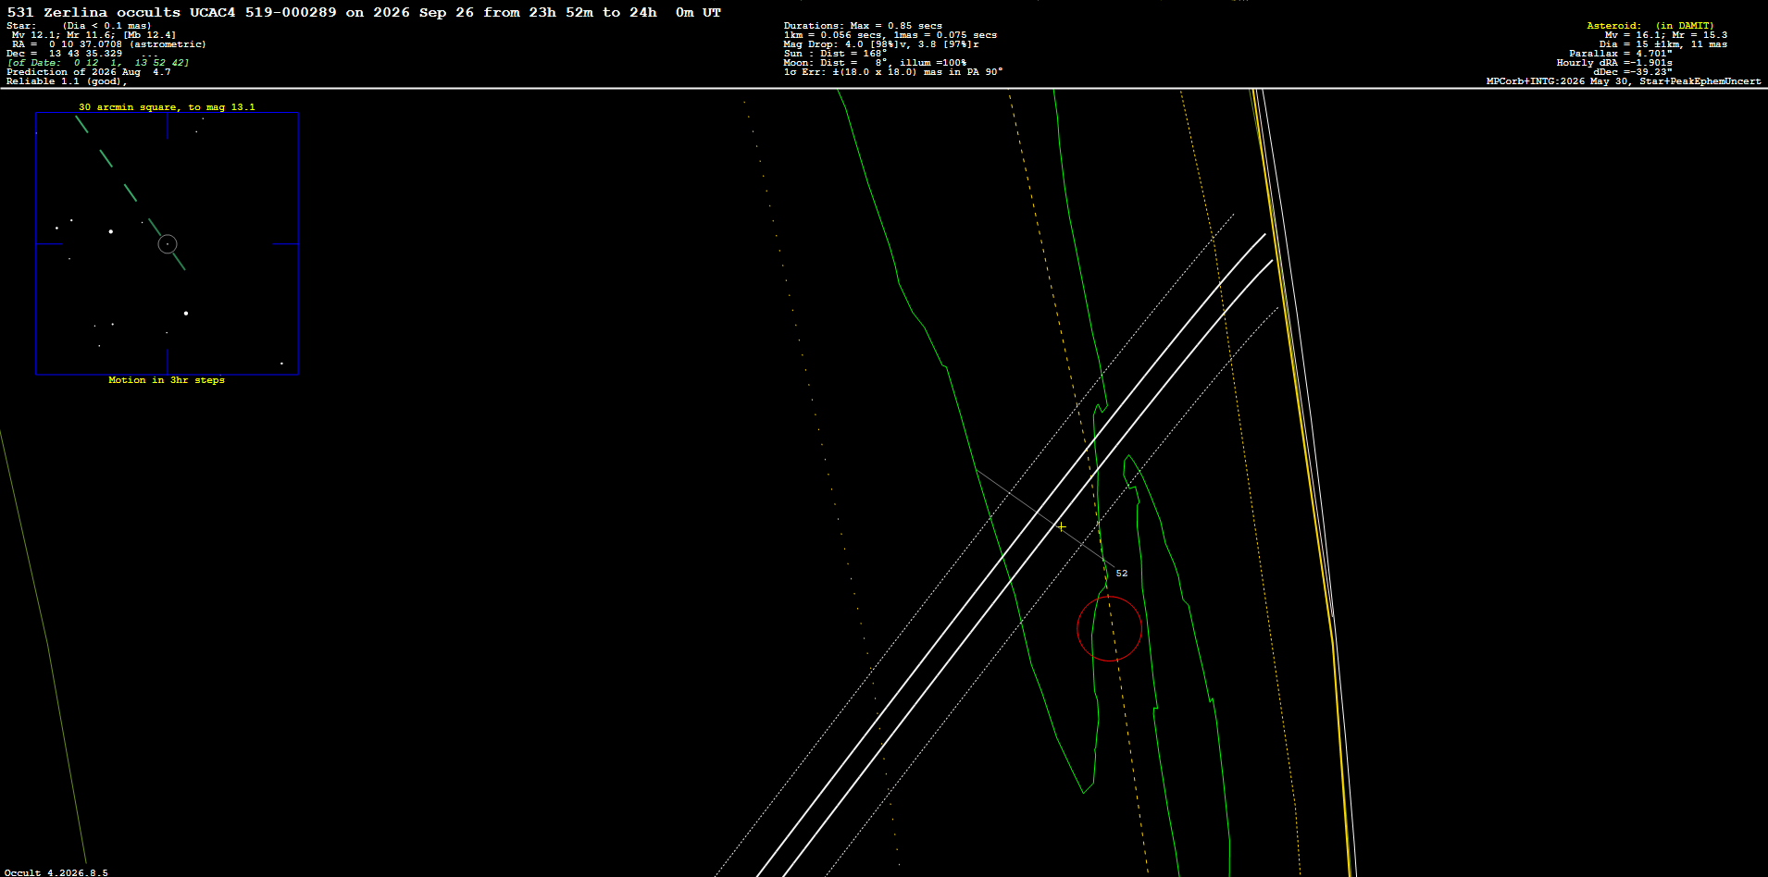The image size is (1768, 877).
Task: Select the "Motion in 3hr steps" caption
Action: pyautogui.click(x=167, y=380)
